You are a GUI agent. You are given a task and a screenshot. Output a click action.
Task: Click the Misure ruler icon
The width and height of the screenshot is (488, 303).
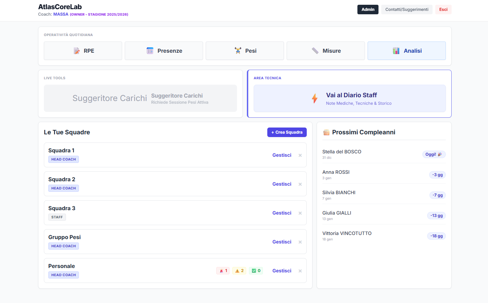tap(315, 51)
